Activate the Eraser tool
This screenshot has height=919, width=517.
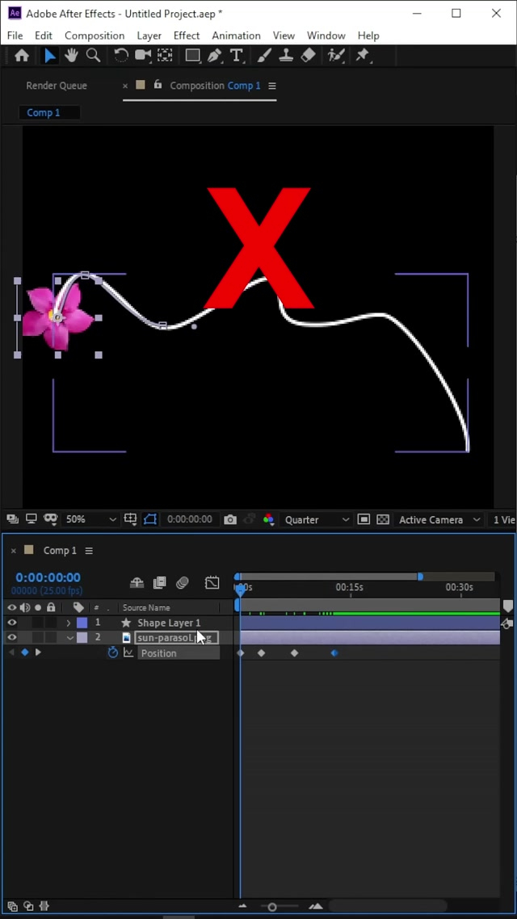(x=308, y=55)
